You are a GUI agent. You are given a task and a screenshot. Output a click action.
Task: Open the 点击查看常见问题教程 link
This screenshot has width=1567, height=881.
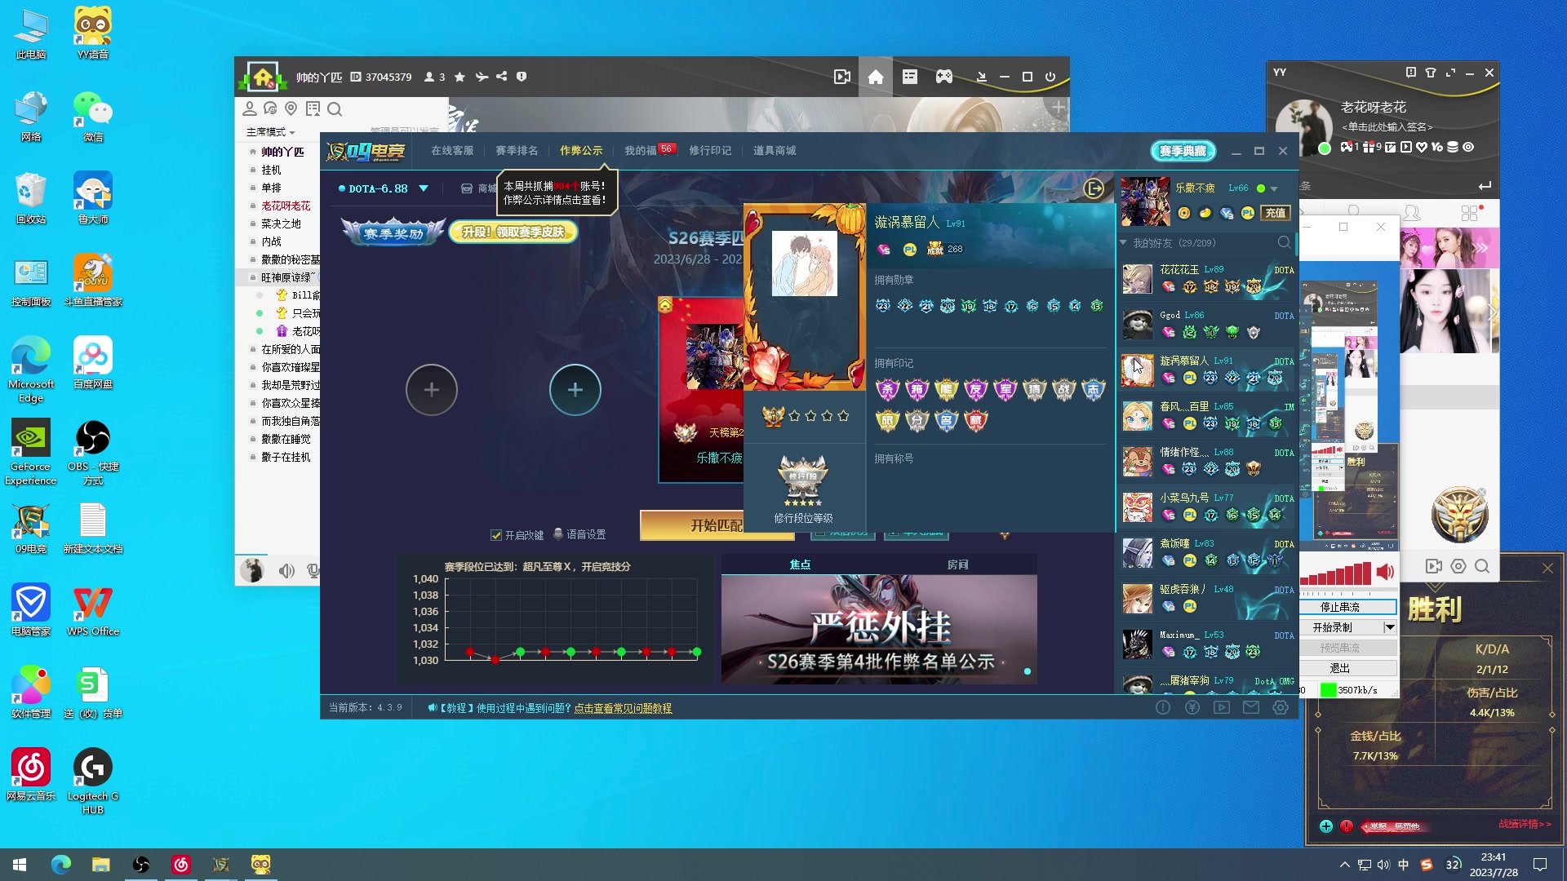623,708
